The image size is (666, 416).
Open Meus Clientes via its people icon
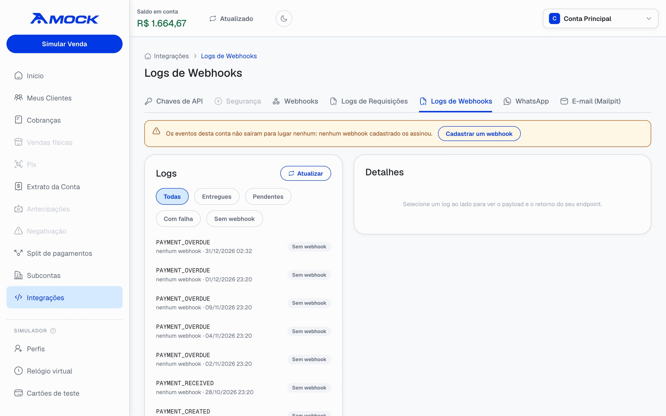click(x=18, y=98)
